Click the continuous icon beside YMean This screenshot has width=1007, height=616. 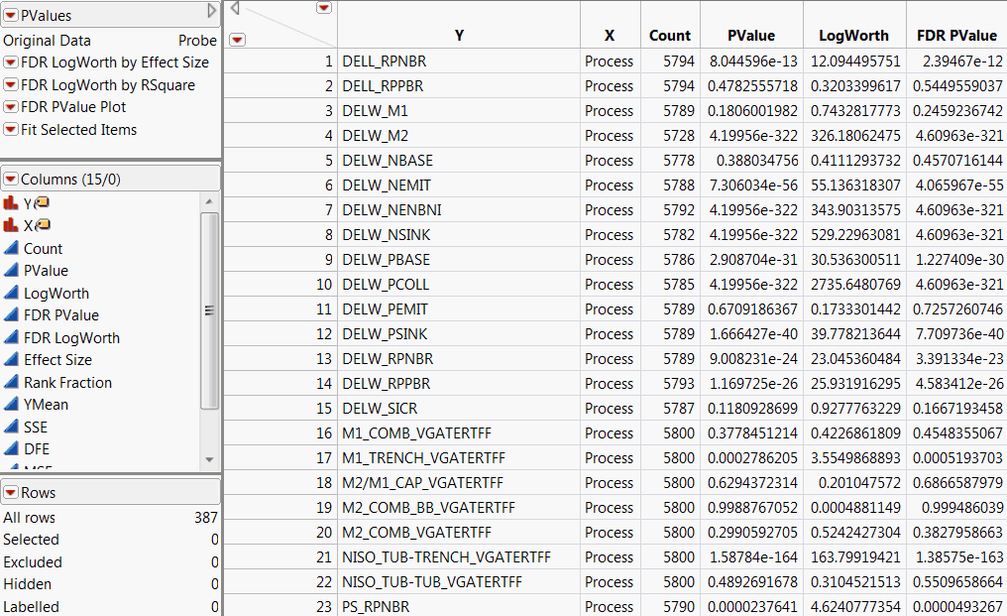(12, 405)
